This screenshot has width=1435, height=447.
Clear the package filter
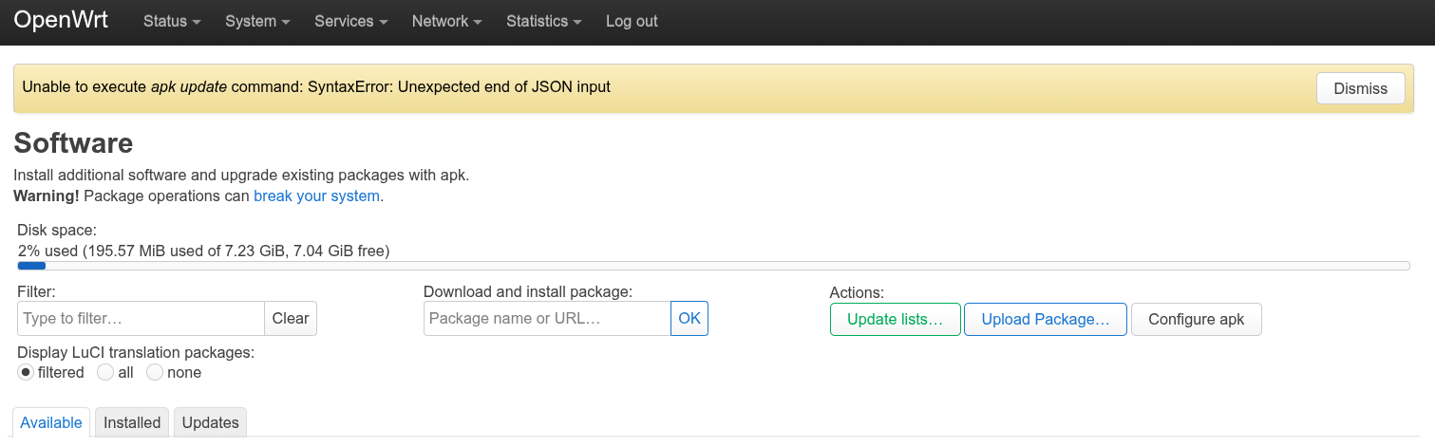[290, 319]
